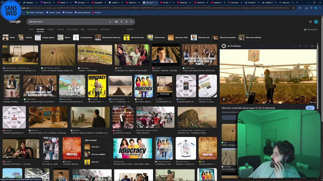Viewport: 323px width, 181px height.
Task: Select the Görseller tab
Action: click(40, 29)
